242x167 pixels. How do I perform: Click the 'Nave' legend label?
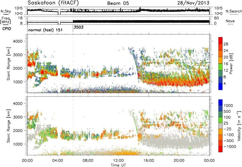pyautogui.click(x=230, y=21)
